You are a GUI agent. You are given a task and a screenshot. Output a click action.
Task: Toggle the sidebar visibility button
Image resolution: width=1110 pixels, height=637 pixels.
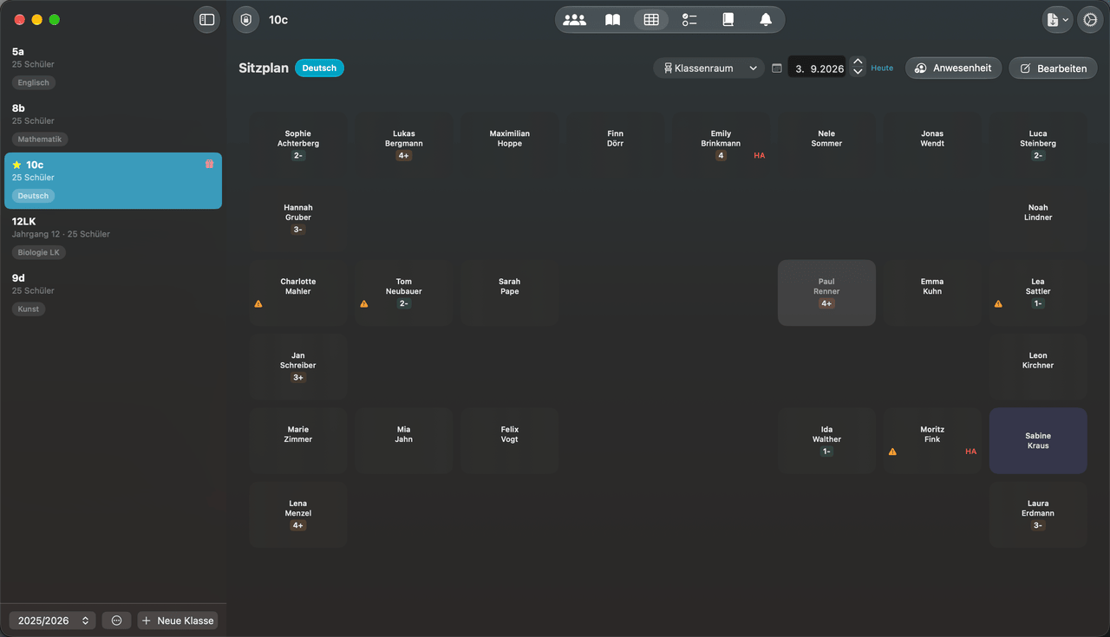(206, 19)
